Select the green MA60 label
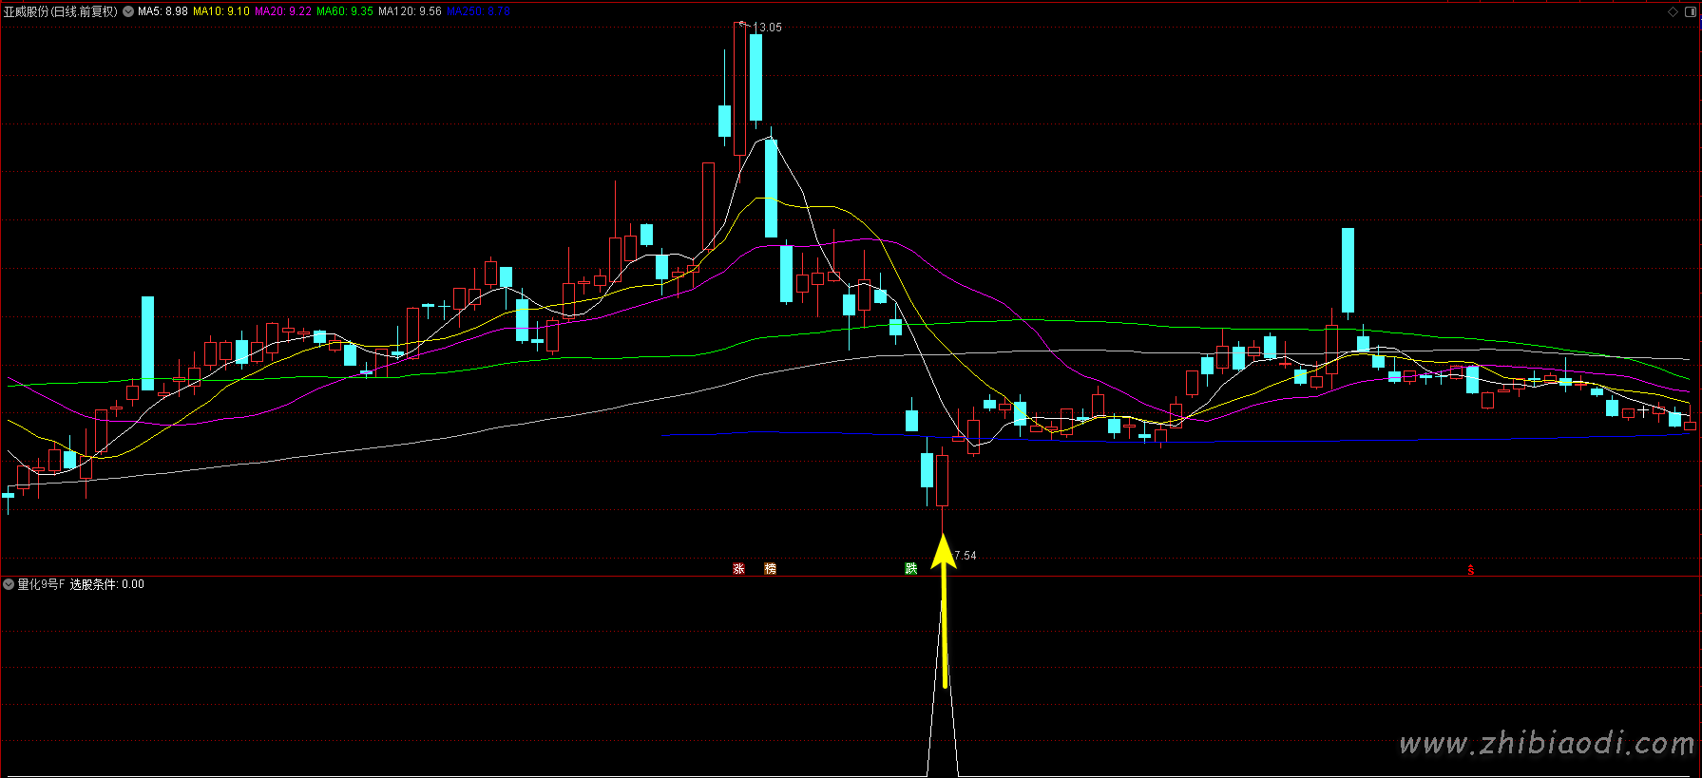The width and height of the screenshot is (1702, 778). pyautogui.click(x=345, y=11)
